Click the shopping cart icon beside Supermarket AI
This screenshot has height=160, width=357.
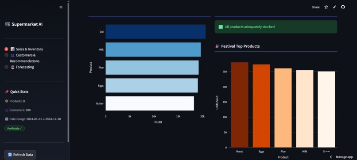point(8,24)
